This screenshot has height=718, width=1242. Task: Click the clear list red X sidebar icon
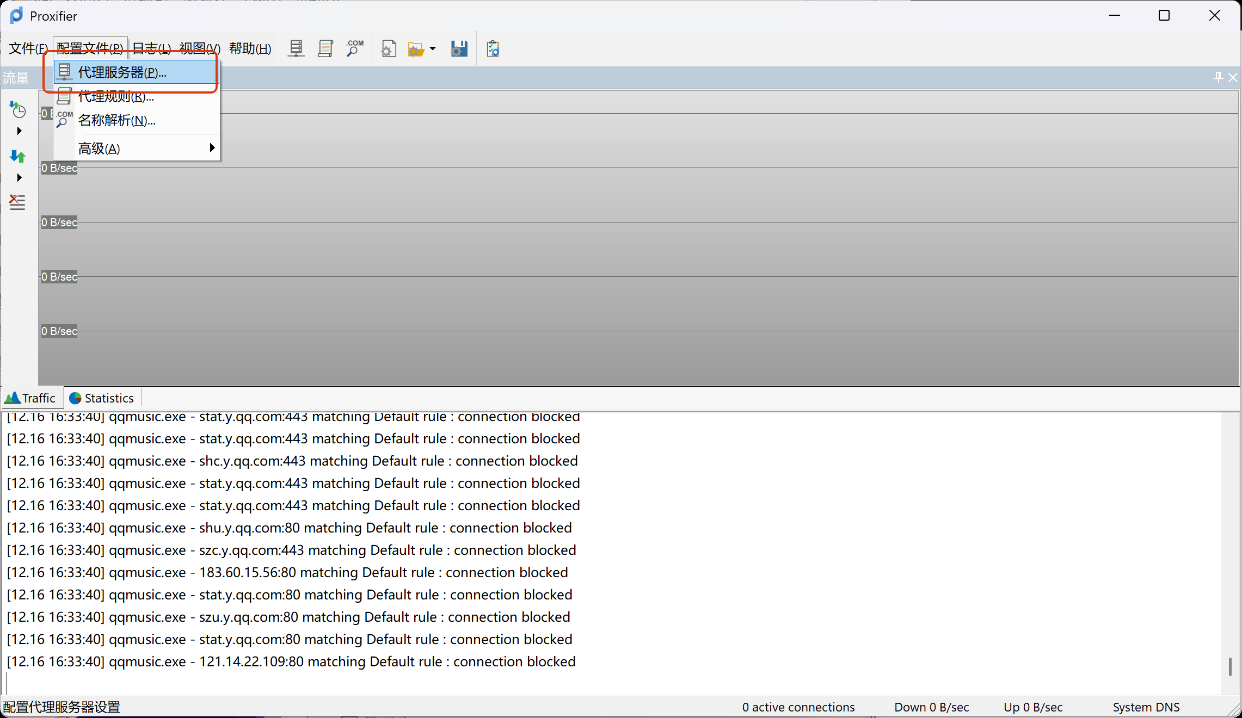pos(17,202)
